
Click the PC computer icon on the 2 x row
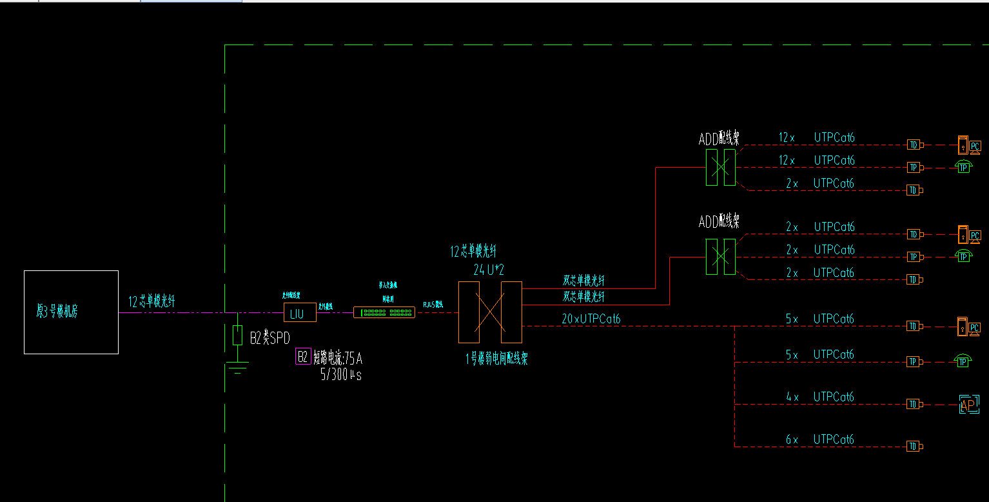coord(969,234)
